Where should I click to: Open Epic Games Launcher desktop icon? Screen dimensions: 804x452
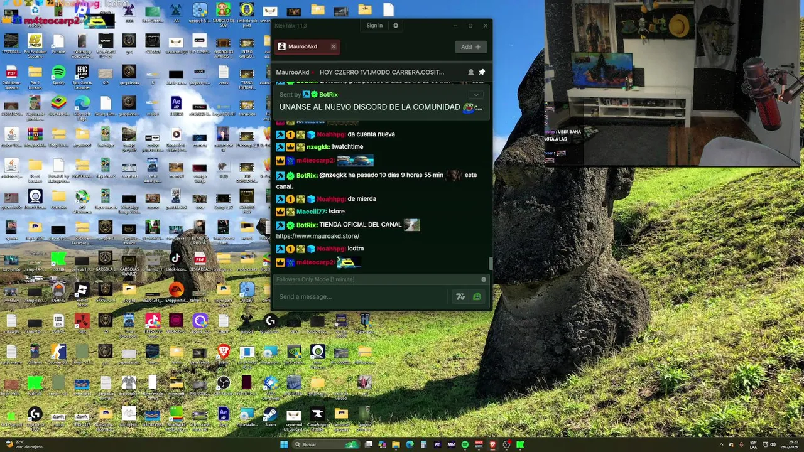tap(82, 75)
